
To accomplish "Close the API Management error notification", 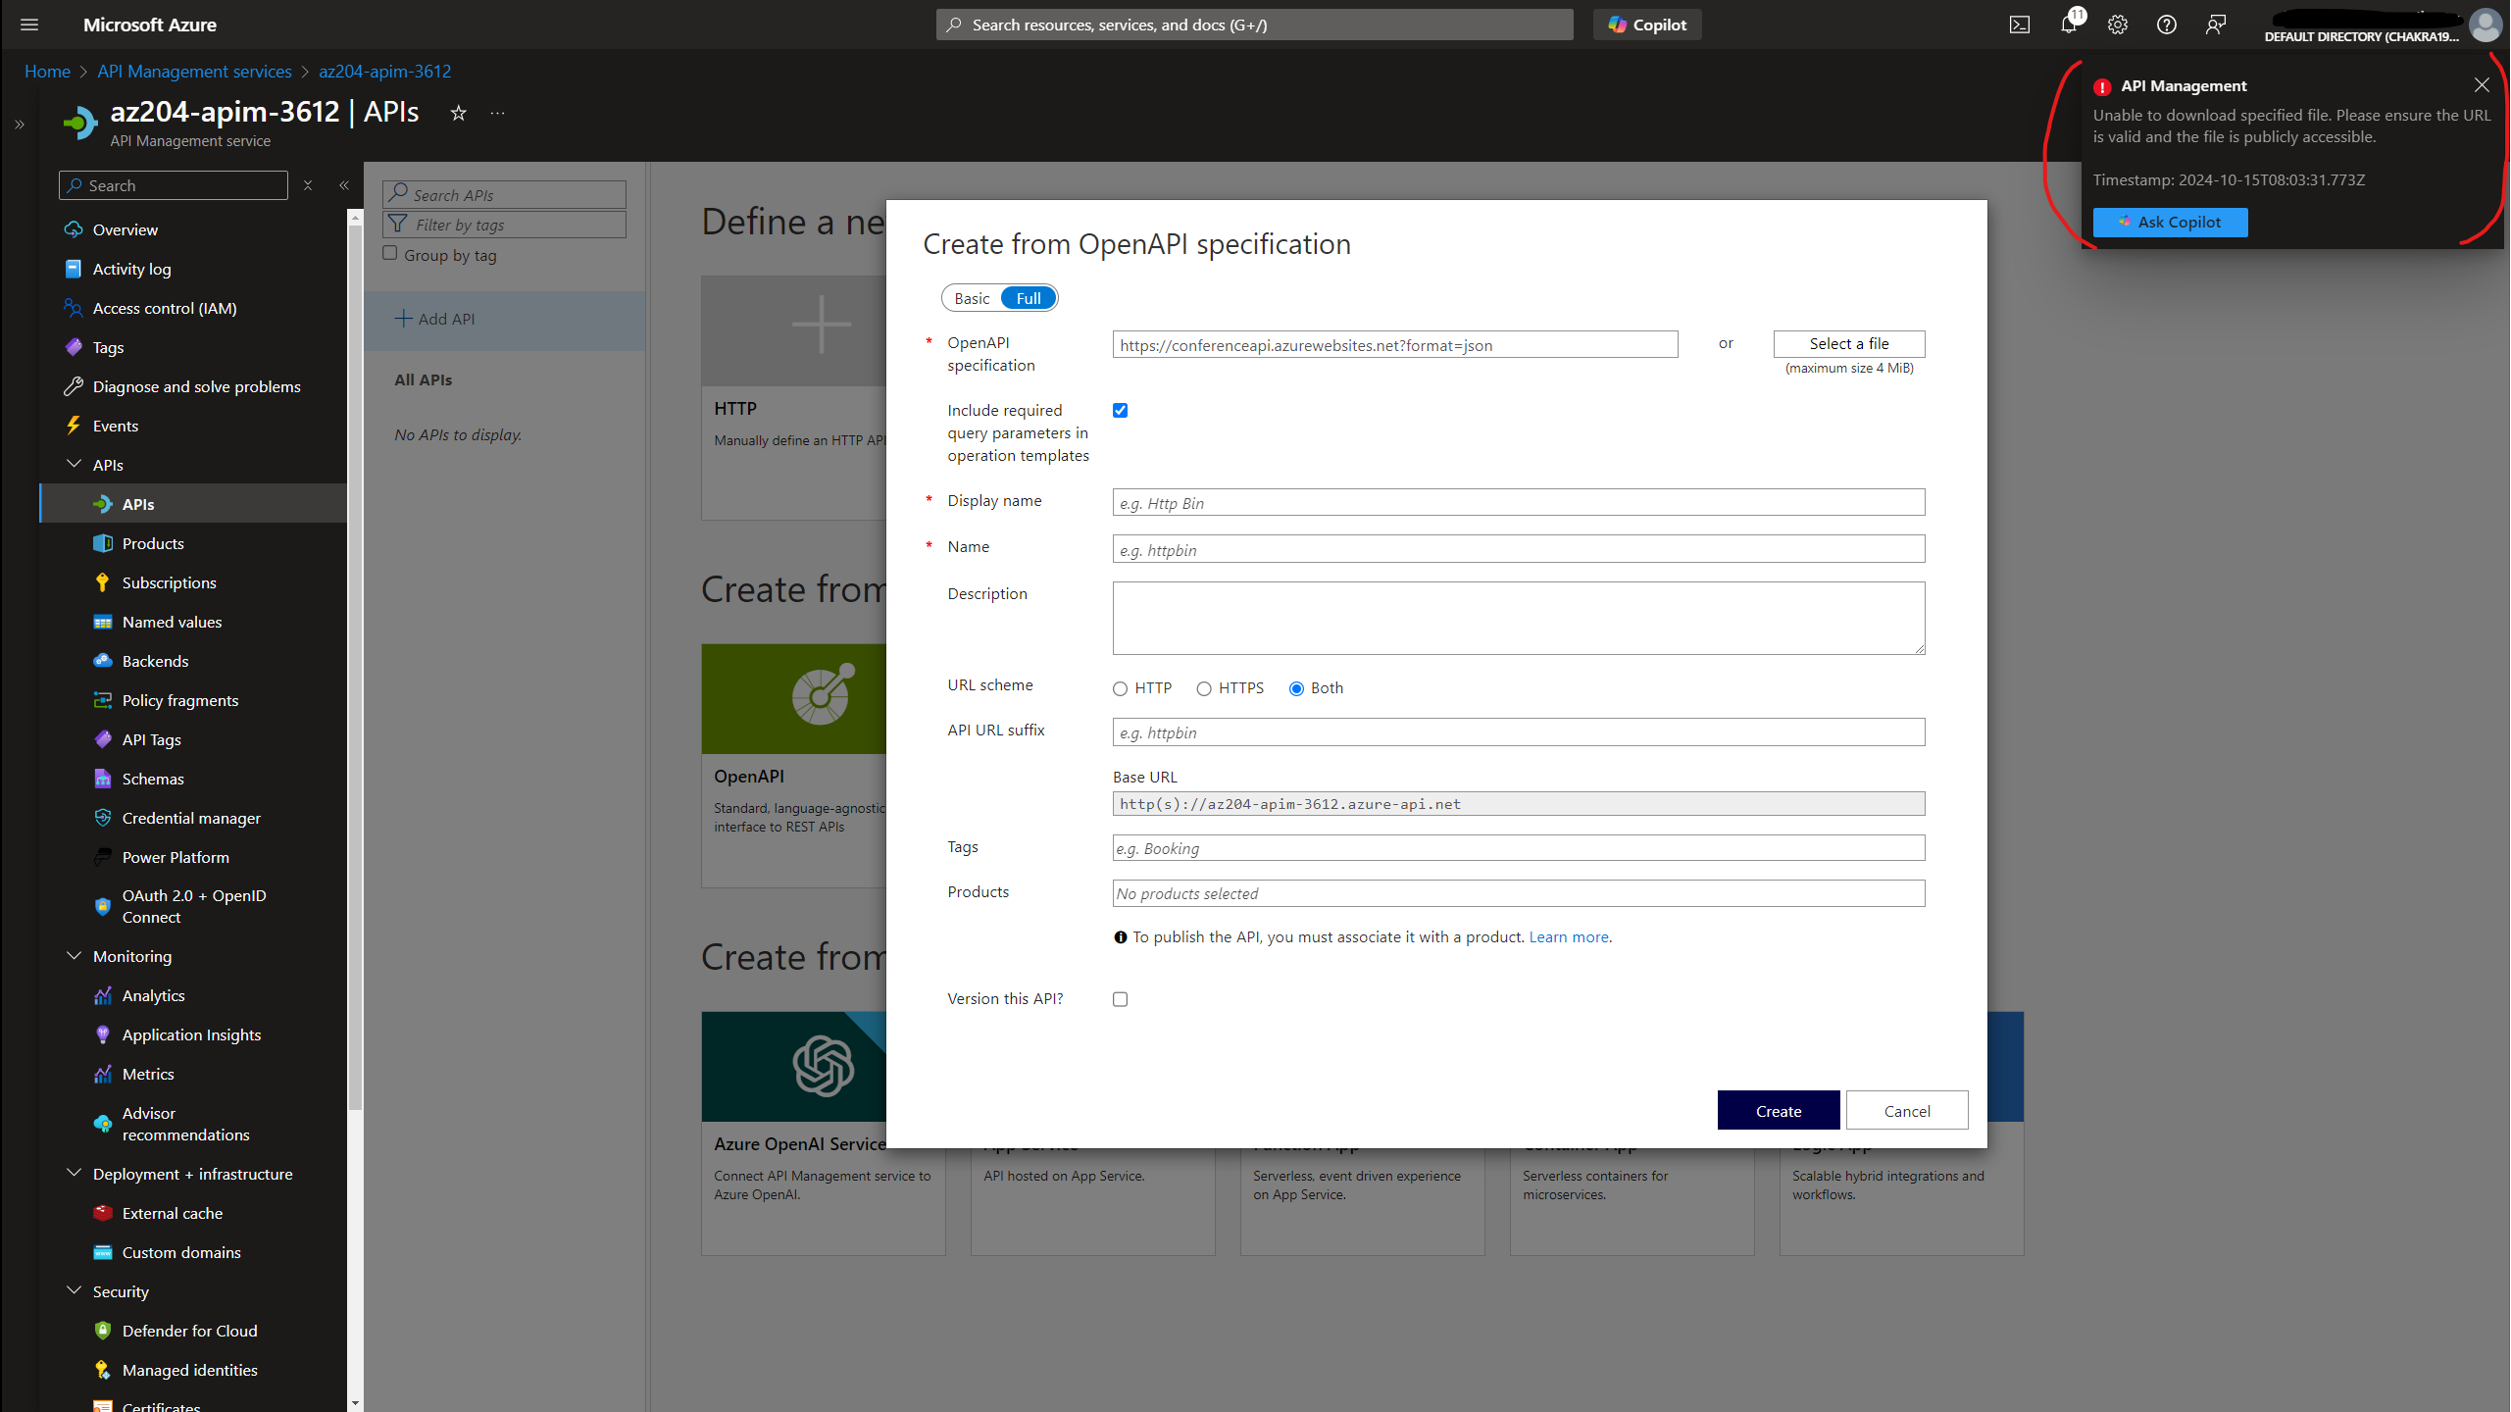I will (x=2482, y=85).
